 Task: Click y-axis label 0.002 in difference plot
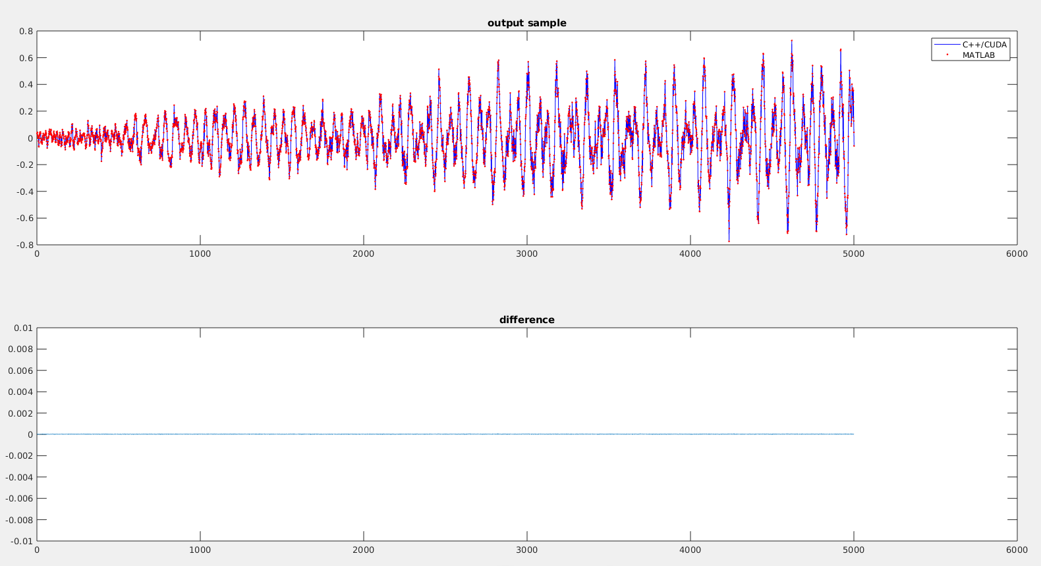pos(20,413)
